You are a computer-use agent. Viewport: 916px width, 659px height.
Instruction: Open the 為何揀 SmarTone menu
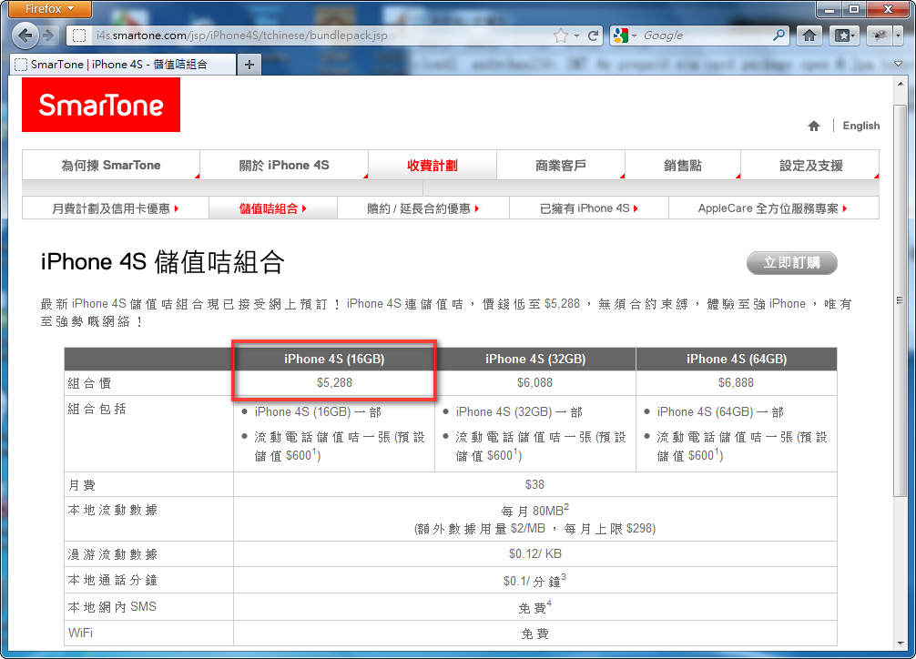(111, 166)
